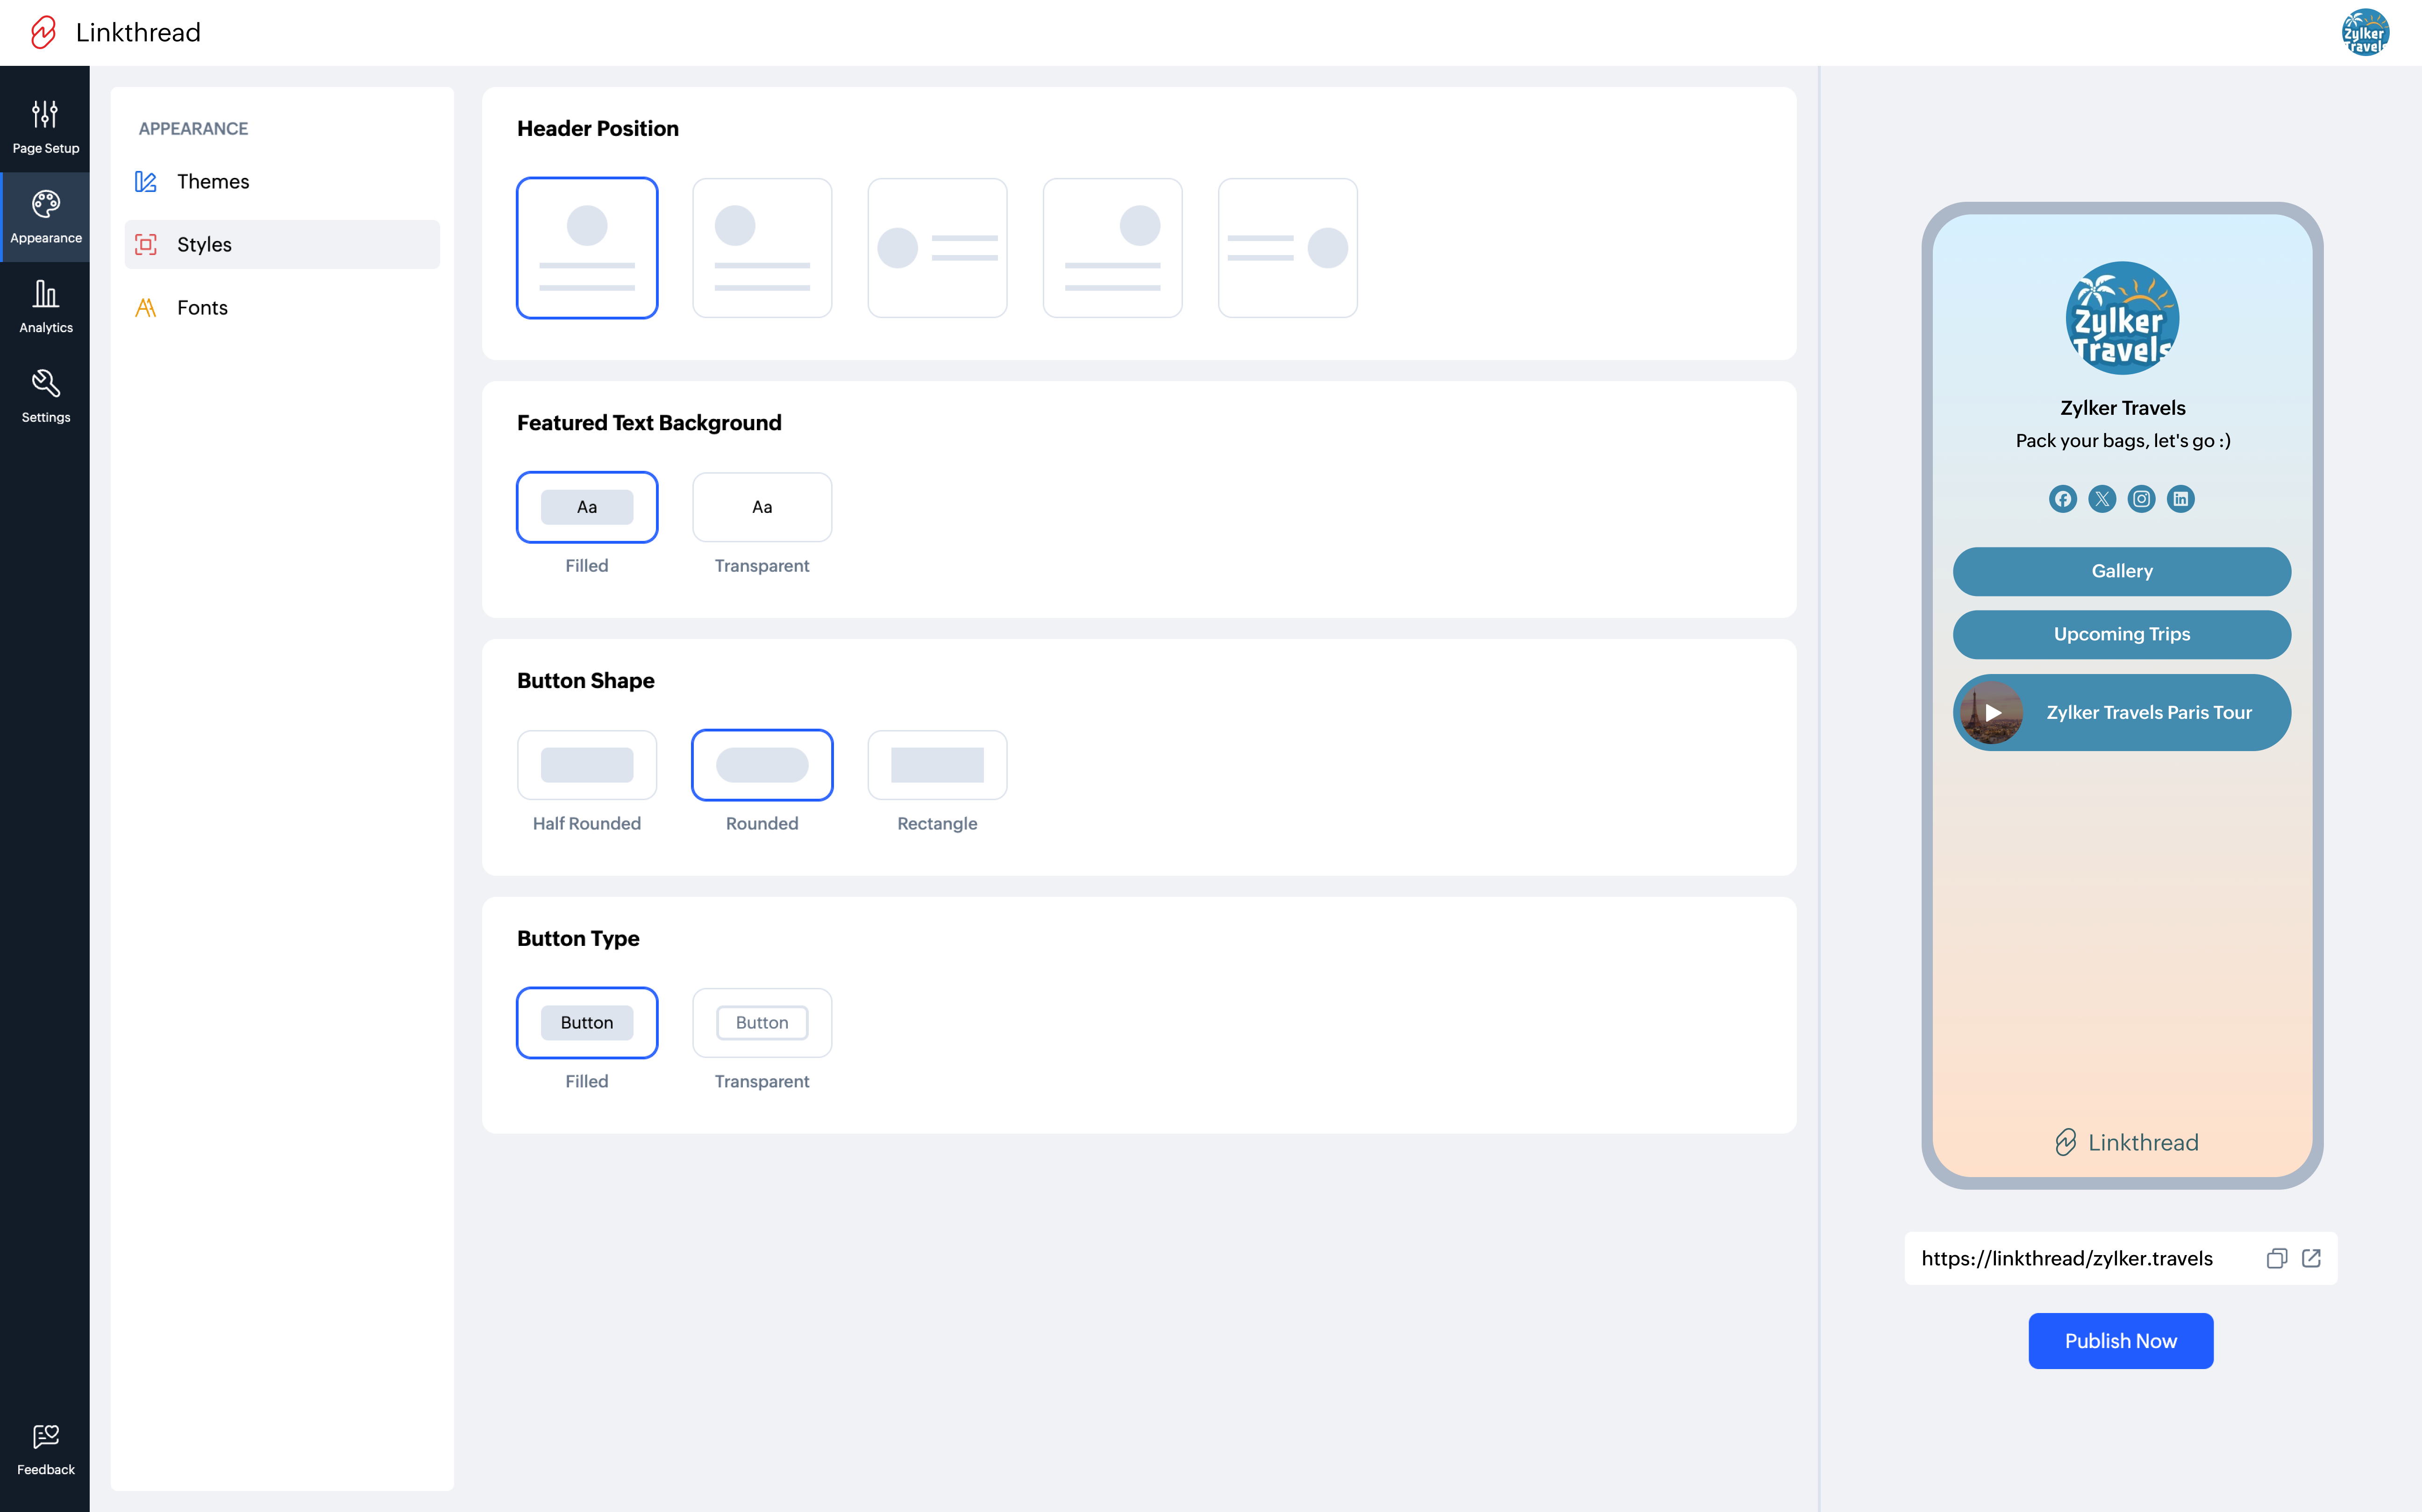Click the Publish Now button
The width and height of the screenshot is (2422, 1512).
2120,1340
